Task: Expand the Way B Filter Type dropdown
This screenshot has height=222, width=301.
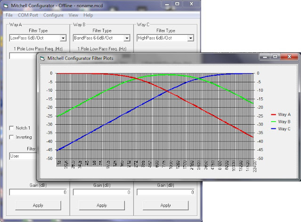Action: point(127,38)
